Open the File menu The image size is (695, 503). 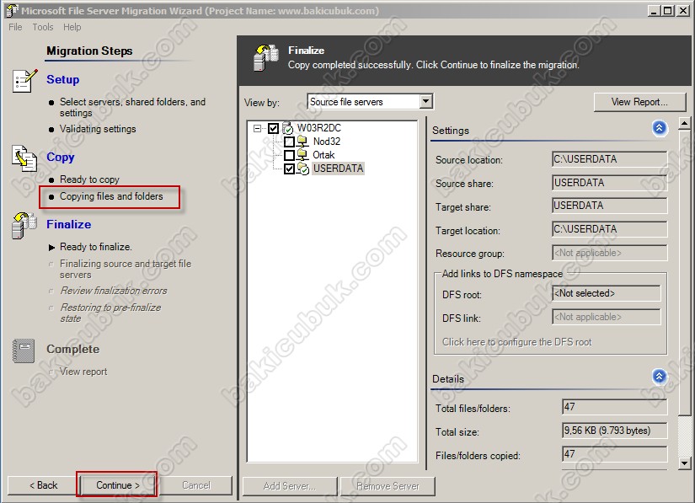(x=15, y=27)
